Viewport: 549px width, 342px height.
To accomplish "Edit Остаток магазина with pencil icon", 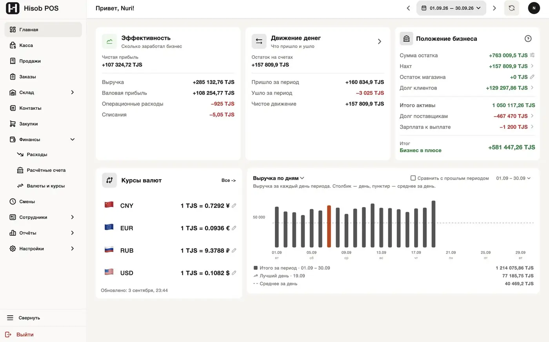I will 532,77.
